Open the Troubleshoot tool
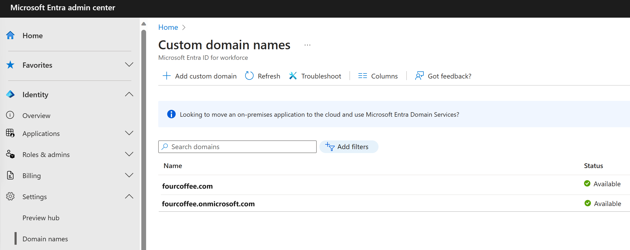Screen dimensions: 630x250 click(x=293, y=76)
